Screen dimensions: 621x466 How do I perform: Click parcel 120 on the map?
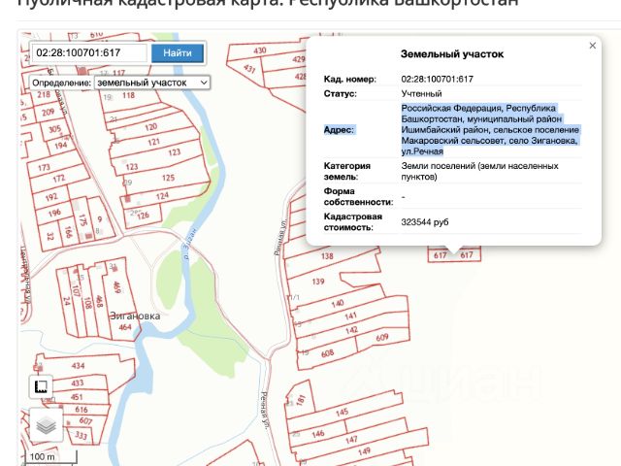point(151,127)
